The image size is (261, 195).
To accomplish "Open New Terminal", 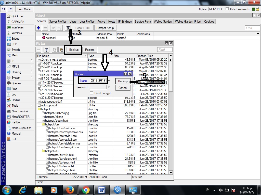I will 20,111.
